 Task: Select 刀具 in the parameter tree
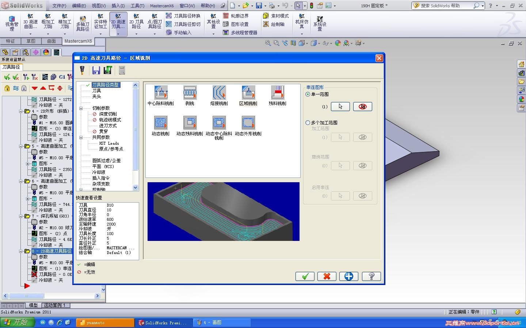pos(96,91)
